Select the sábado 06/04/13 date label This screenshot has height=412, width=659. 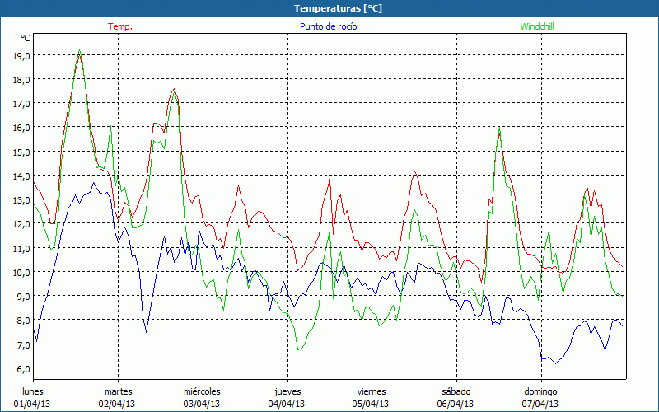(456, 397)
